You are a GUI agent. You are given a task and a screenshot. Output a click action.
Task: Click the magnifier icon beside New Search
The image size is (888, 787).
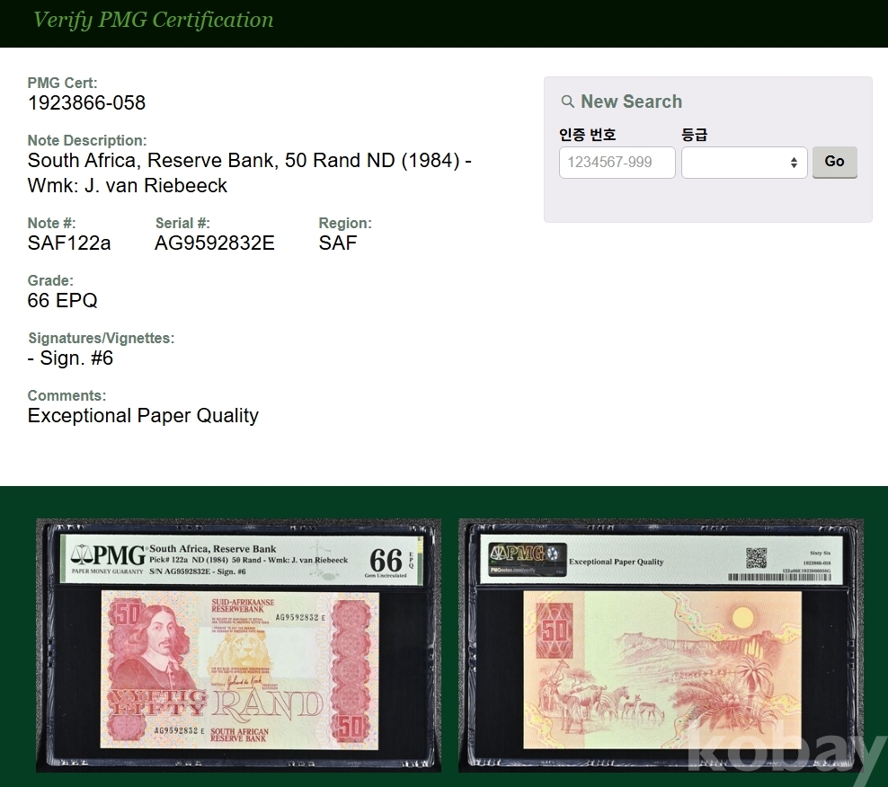[x=567, y=102]
